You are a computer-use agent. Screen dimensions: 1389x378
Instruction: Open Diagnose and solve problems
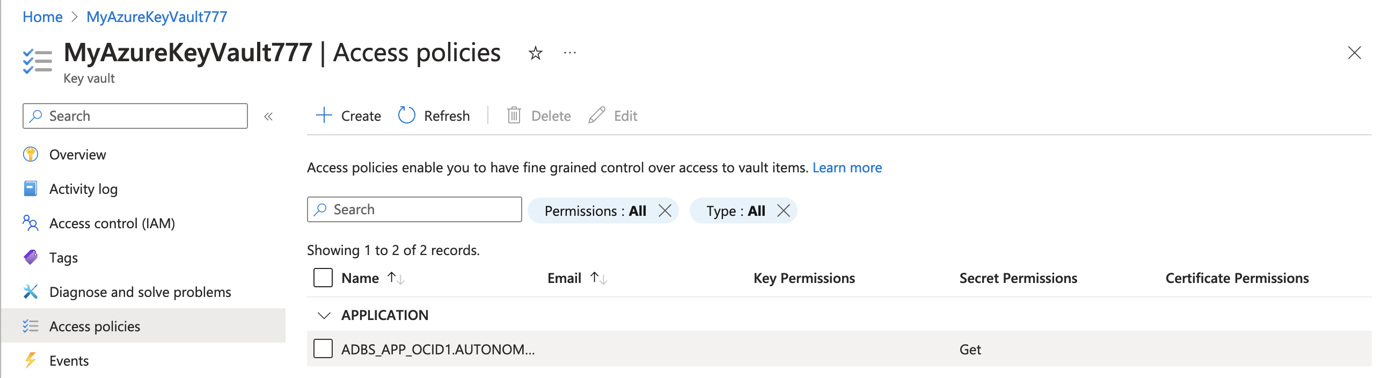coord(140,292)
